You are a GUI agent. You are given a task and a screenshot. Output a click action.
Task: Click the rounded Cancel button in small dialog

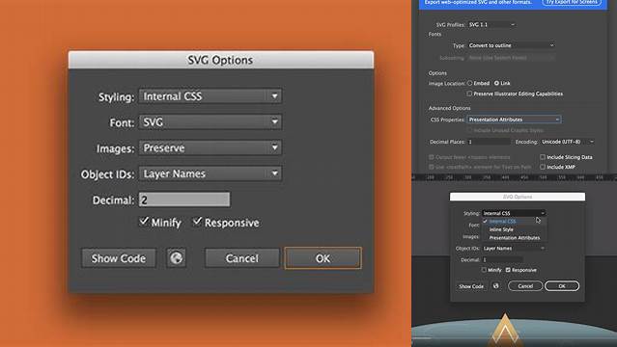tap(525, 286)
